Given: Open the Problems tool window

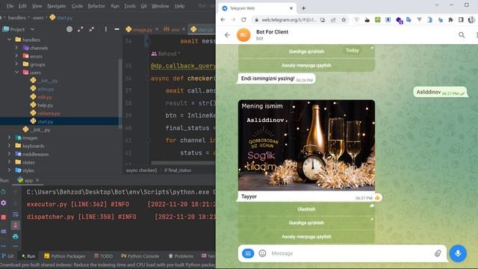Looking at the screenshot, I should click(181, 256).
